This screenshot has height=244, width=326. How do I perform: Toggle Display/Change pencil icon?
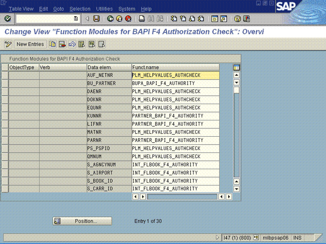click(8, 44)
